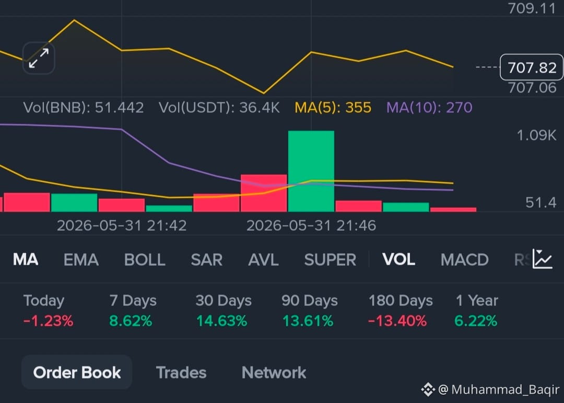Switch to the MACD sub-indicator

[x=464, y=259]
